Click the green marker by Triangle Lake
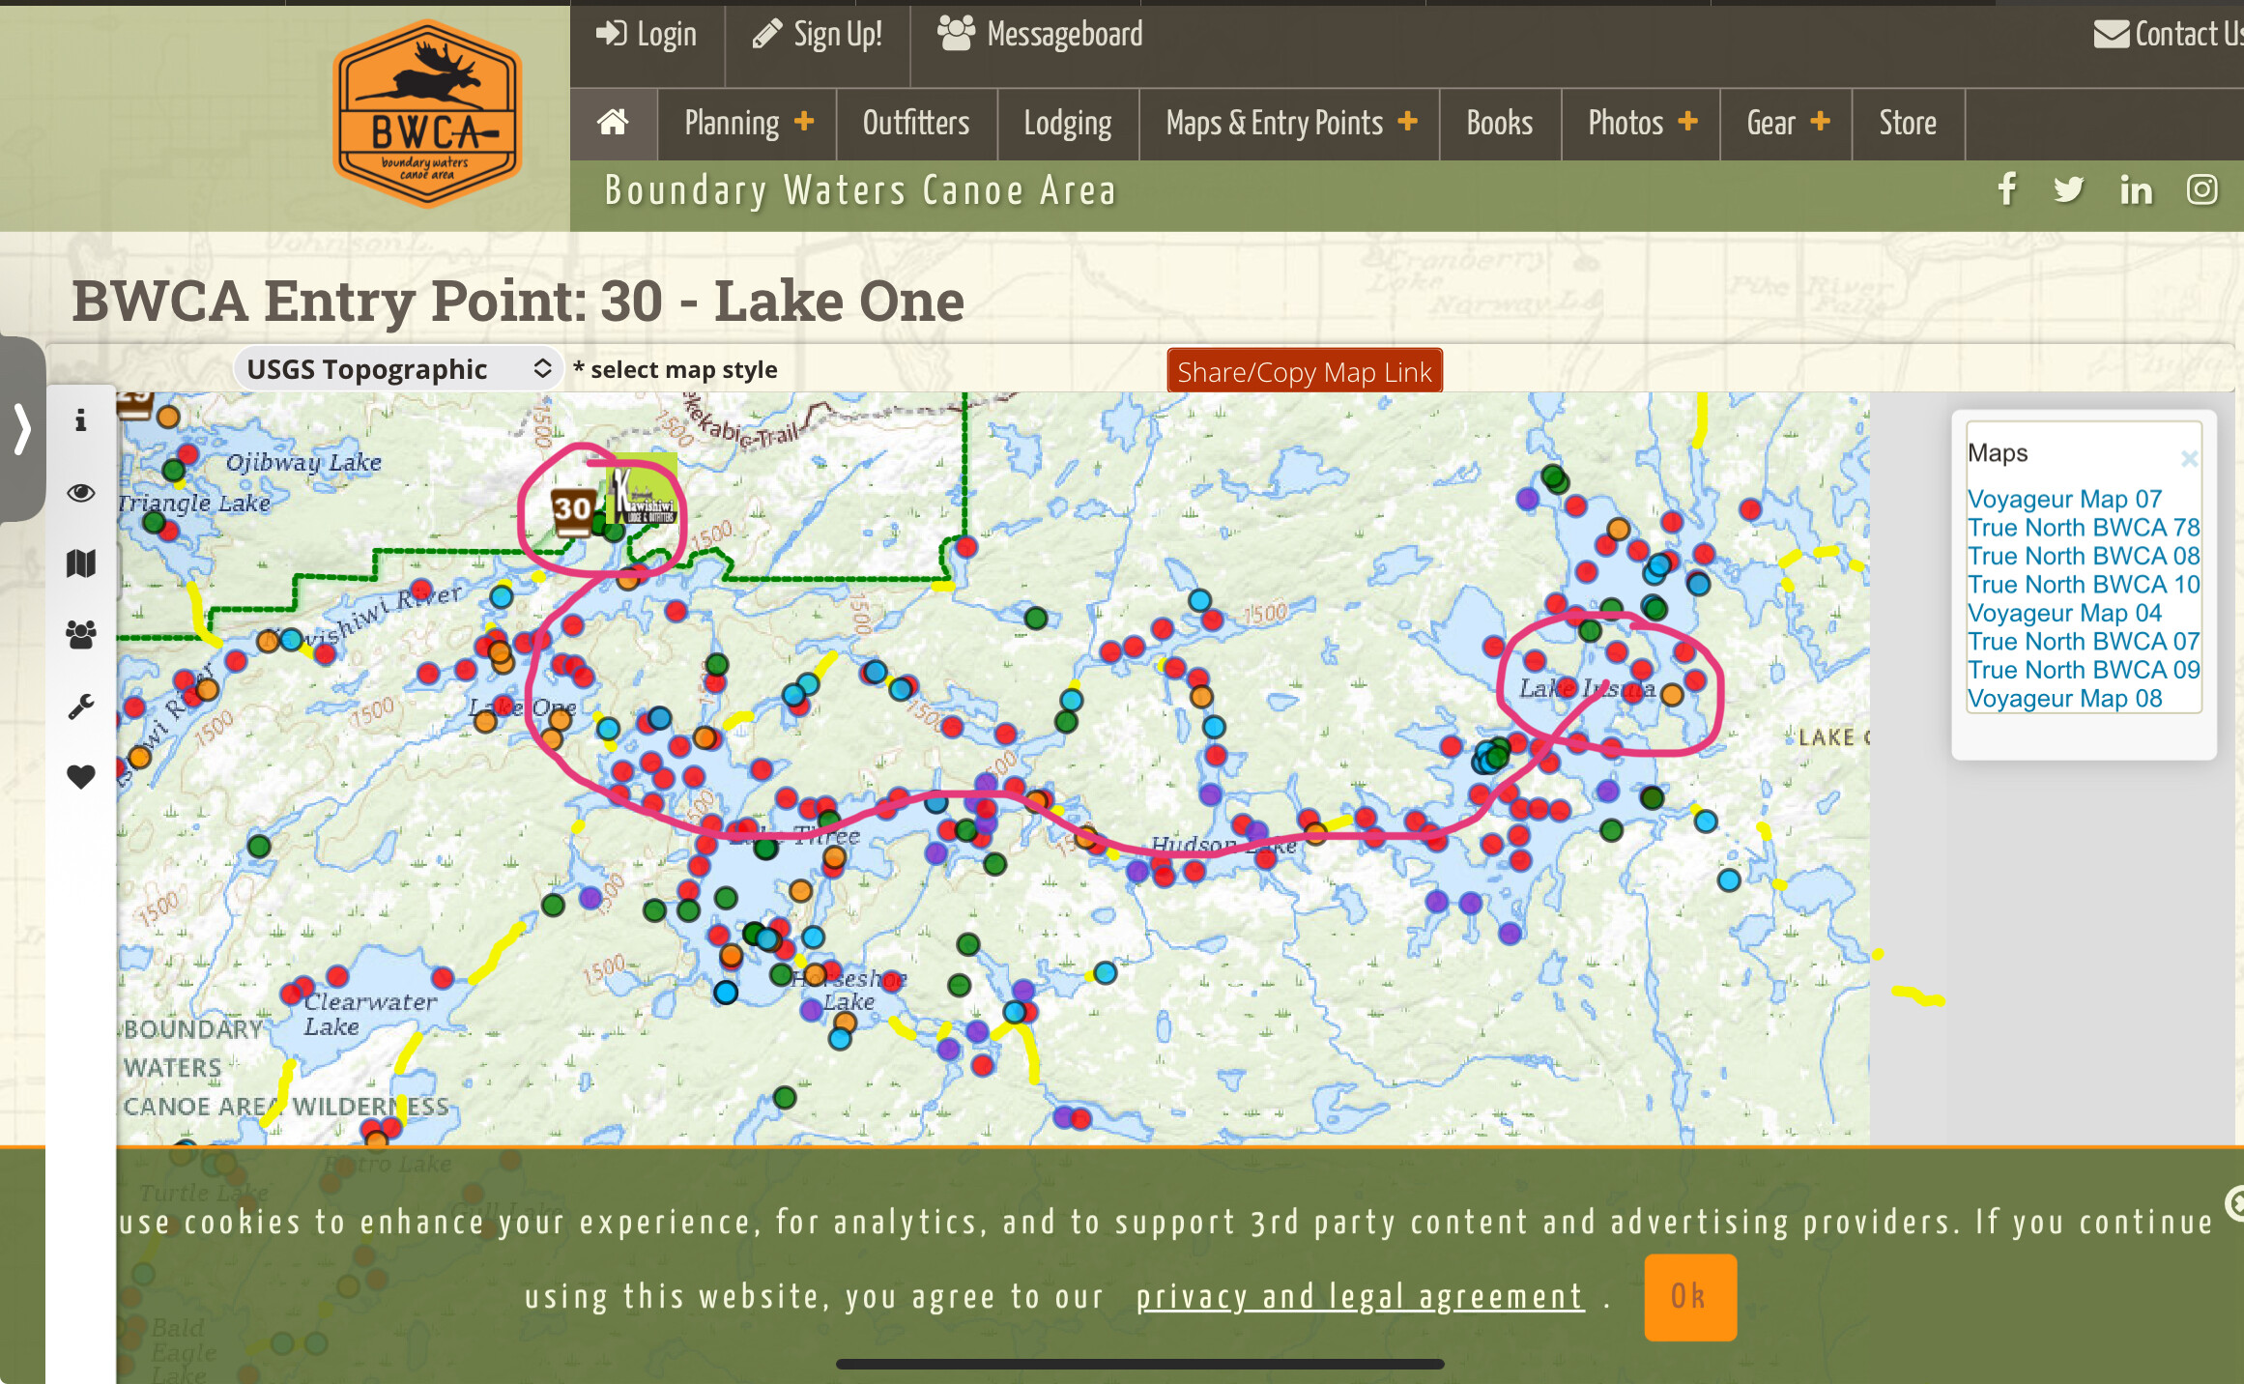Screen dimensions: 2244x1384 [154, 522]
